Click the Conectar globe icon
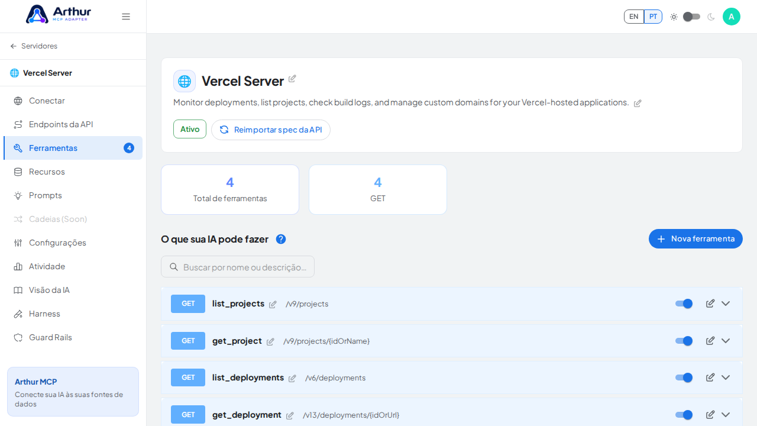Image resolution: width=757 pixels, height=426 pixels. (x=18, y=101)
